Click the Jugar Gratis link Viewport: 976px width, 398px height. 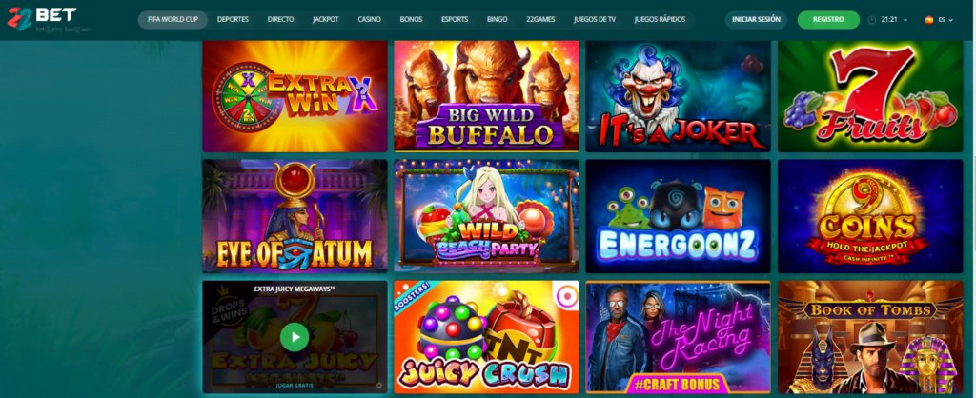[295, 386]
